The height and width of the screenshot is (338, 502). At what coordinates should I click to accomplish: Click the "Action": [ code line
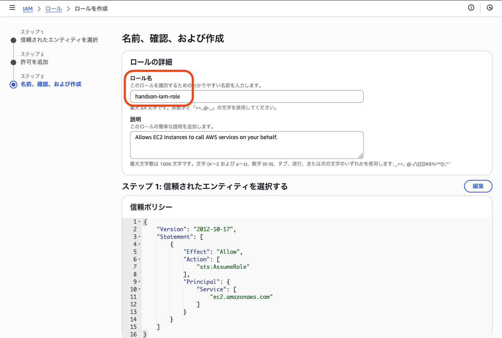[x=202, y=259]
